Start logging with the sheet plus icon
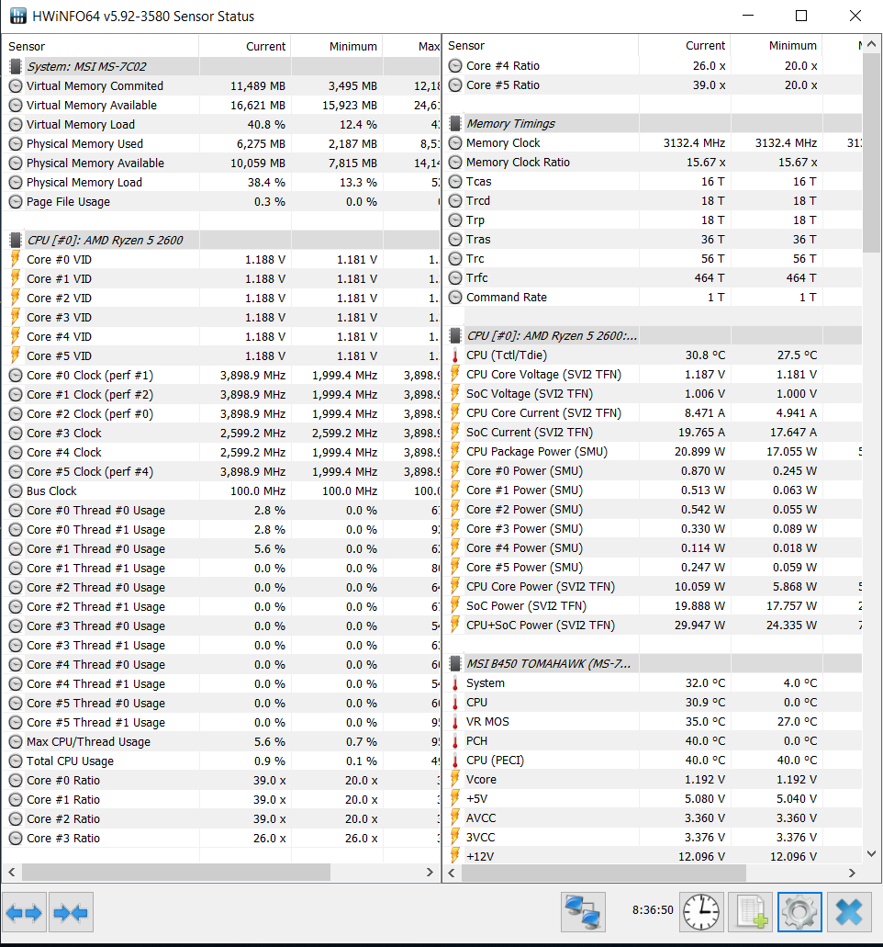The height and width of the screenshot is (947, 883). click(x=750, y=912)
